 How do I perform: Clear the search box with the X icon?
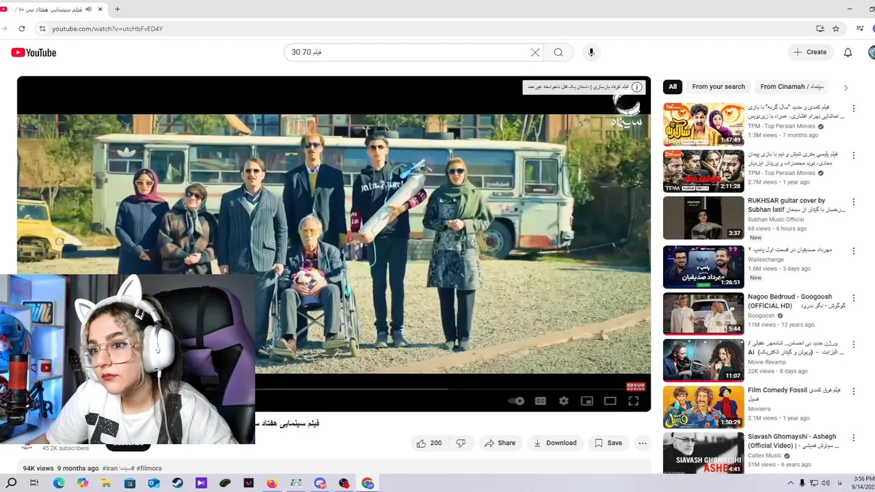tap(535, 53)
